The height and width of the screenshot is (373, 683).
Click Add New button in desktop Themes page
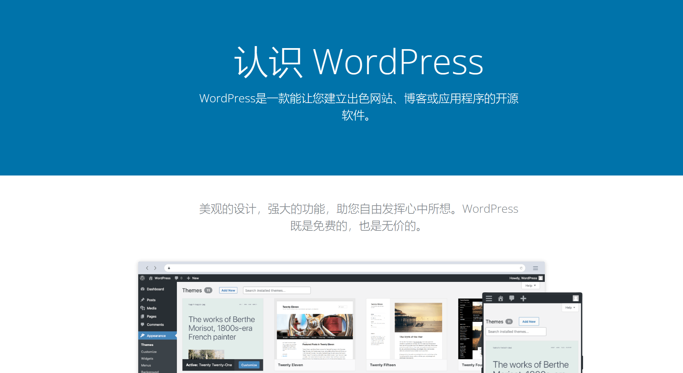tap(228, 290)
